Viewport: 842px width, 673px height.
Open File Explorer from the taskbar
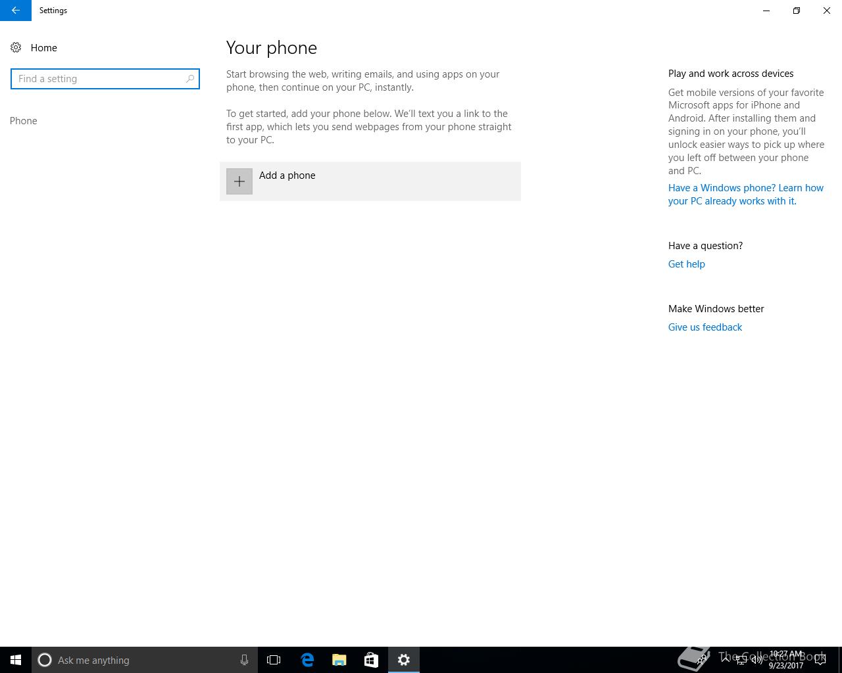[339, 660]
